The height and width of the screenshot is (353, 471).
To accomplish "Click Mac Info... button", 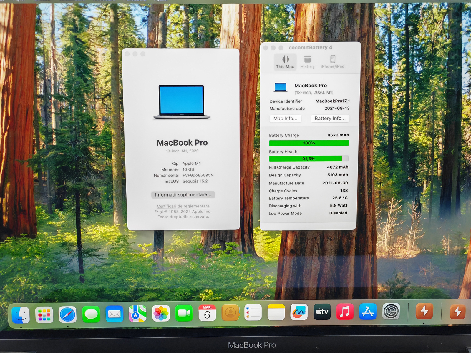I will click(x=285, y=119).
